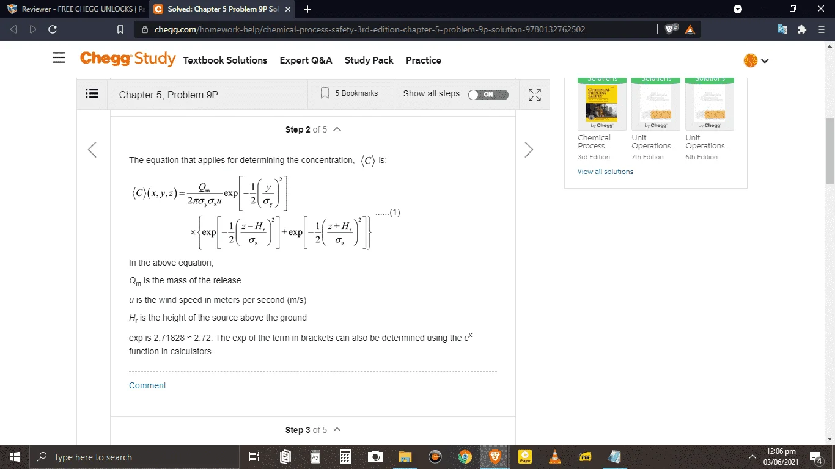Screen dimensions: 835x469
Task: Click View all solutions link
Action: (x=605, y=172)
